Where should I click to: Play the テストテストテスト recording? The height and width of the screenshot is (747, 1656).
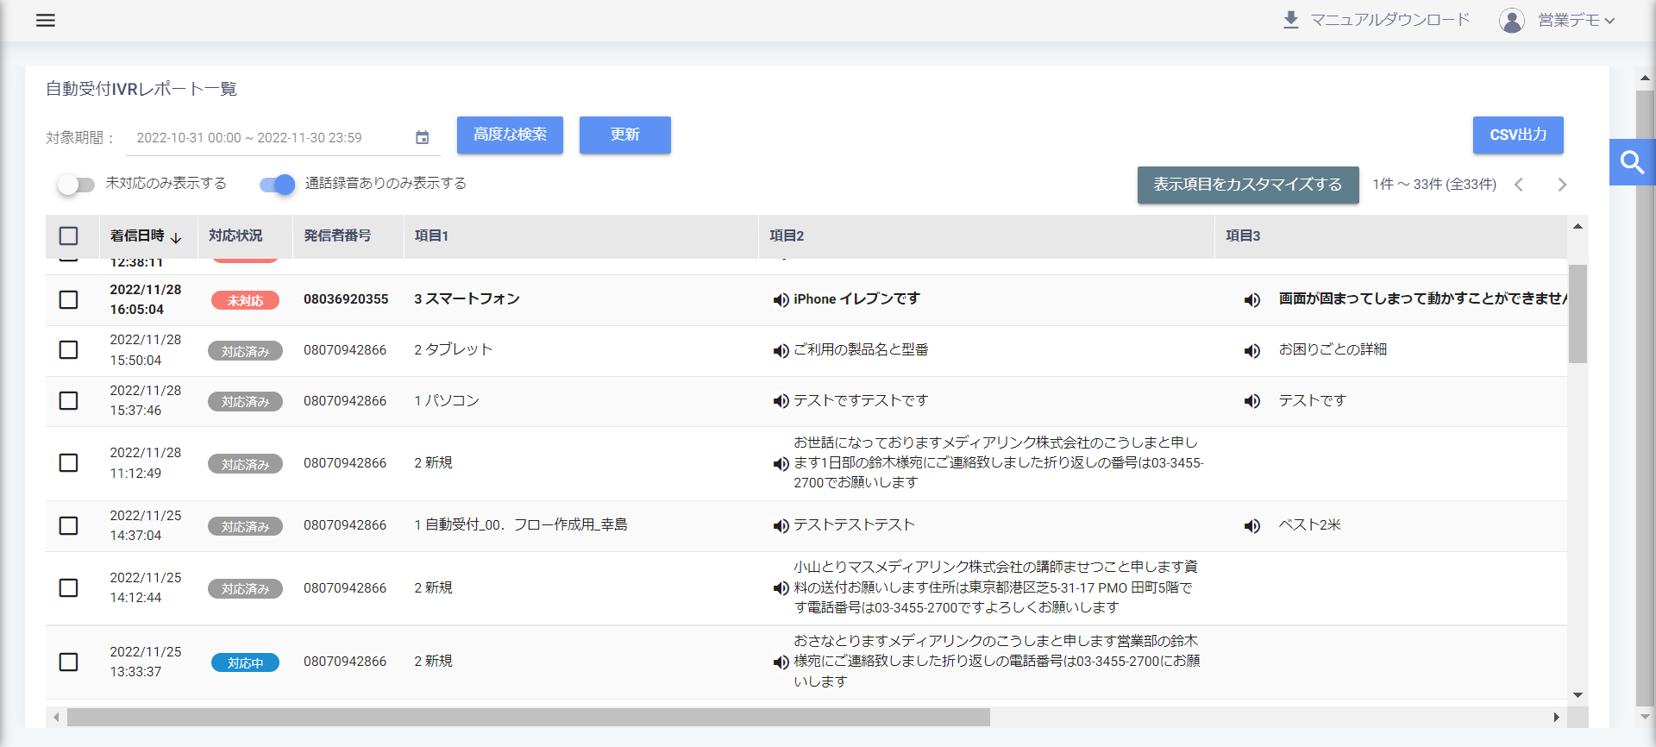coord(781,526)
